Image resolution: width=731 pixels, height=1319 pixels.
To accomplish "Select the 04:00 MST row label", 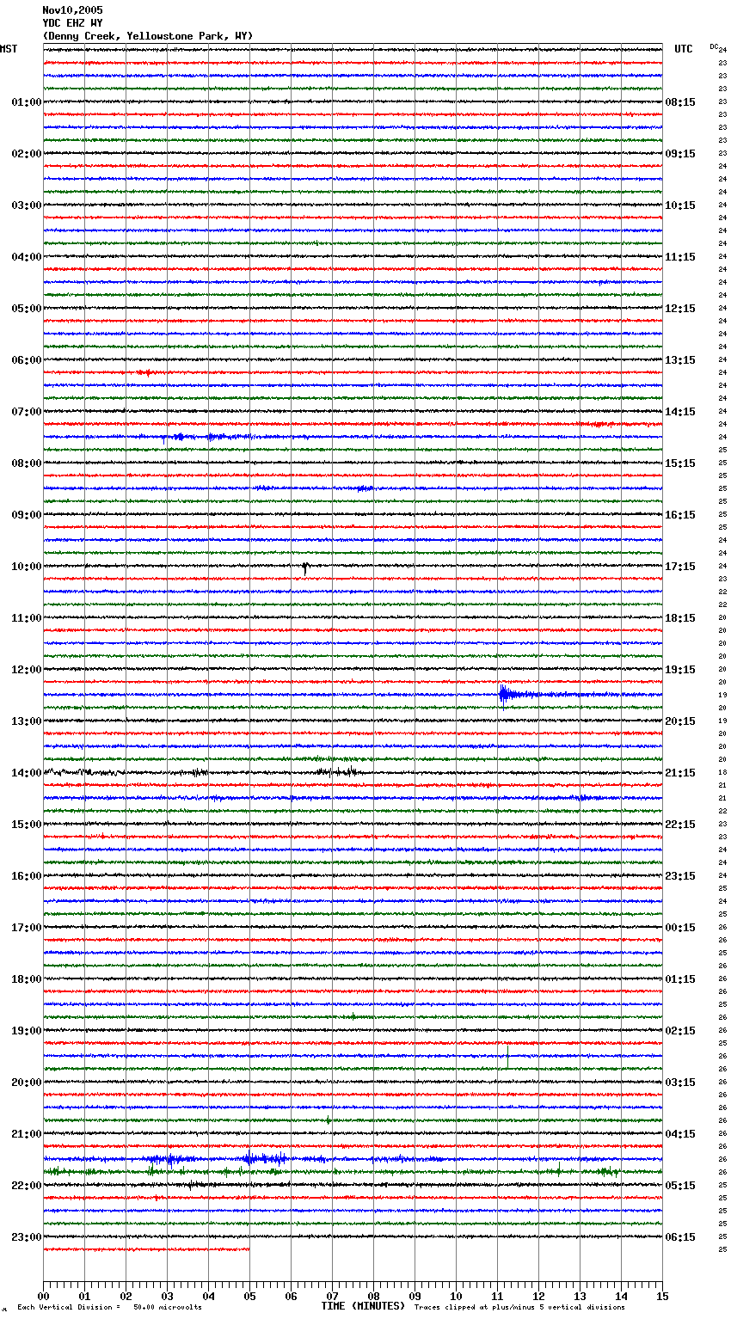I will click(26, 257).
